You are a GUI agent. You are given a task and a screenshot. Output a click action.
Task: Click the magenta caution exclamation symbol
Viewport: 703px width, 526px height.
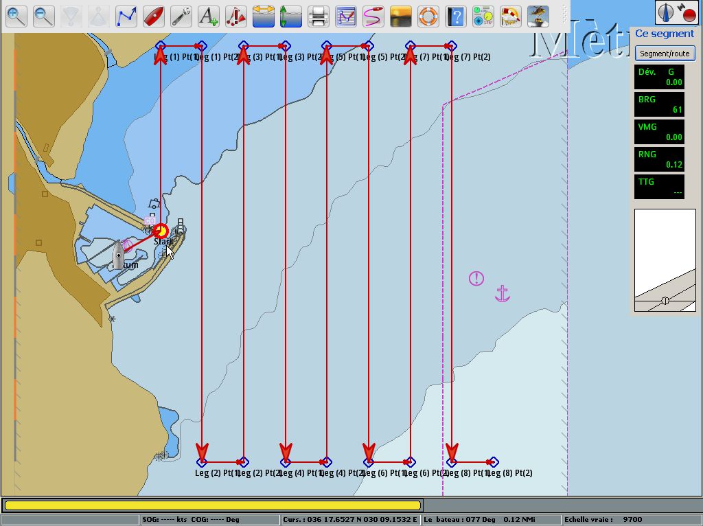pyautogui.click(x=476, y=279)
